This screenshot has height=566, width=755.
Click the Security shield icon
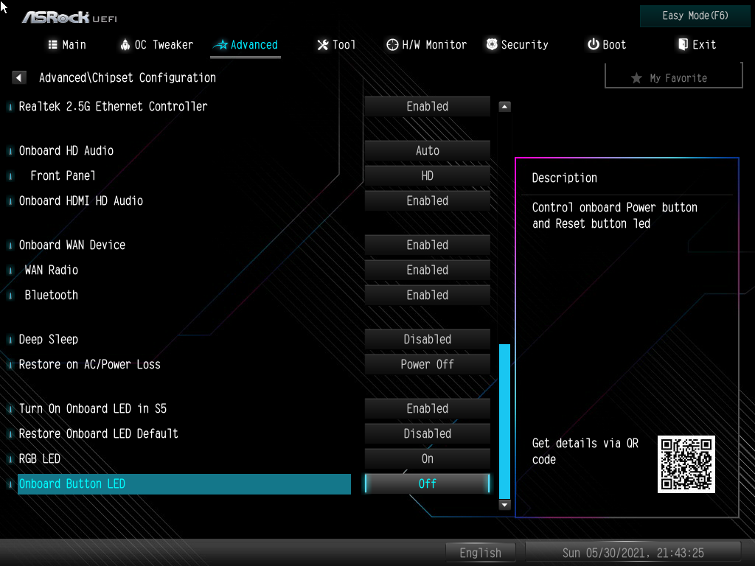pyautogui.click(x=492, y=44)
